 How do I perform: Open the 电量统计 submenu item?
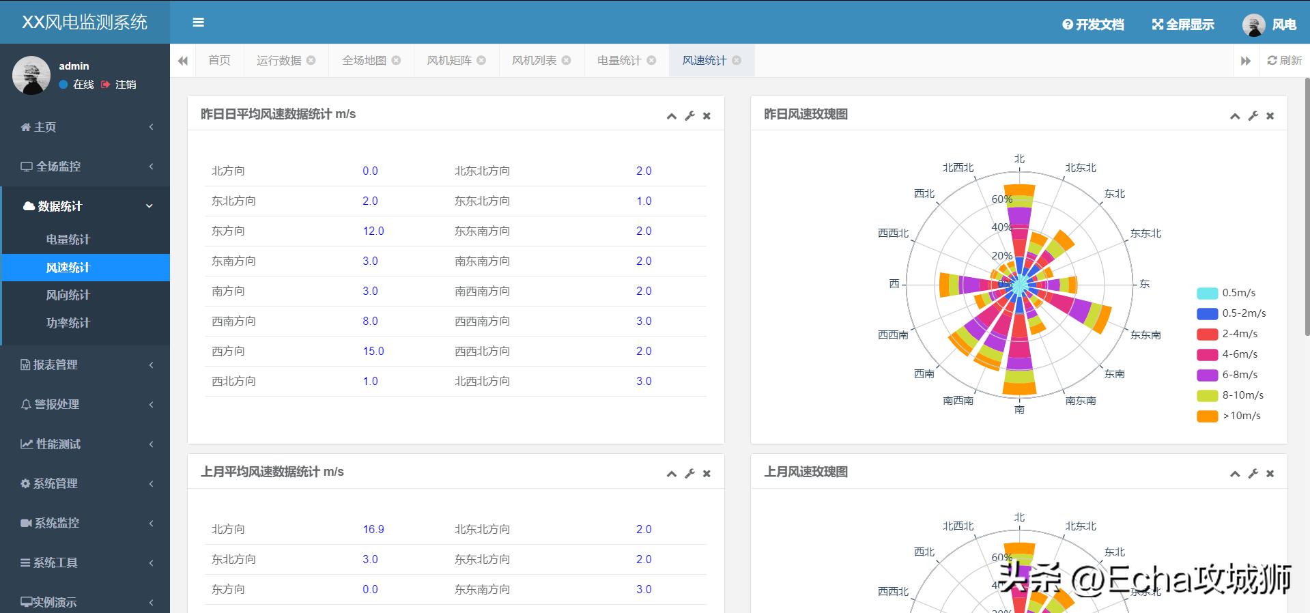[85, 240]
